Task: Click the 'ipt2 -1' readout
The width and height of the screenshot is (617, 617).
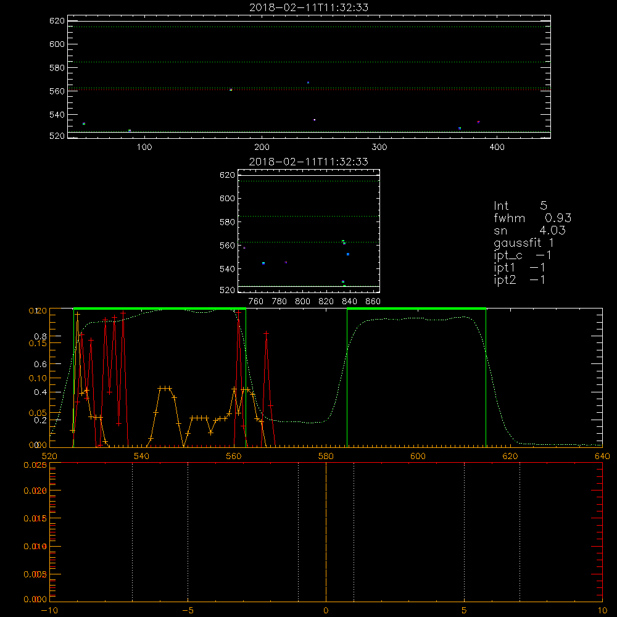Action: point(520,280)
